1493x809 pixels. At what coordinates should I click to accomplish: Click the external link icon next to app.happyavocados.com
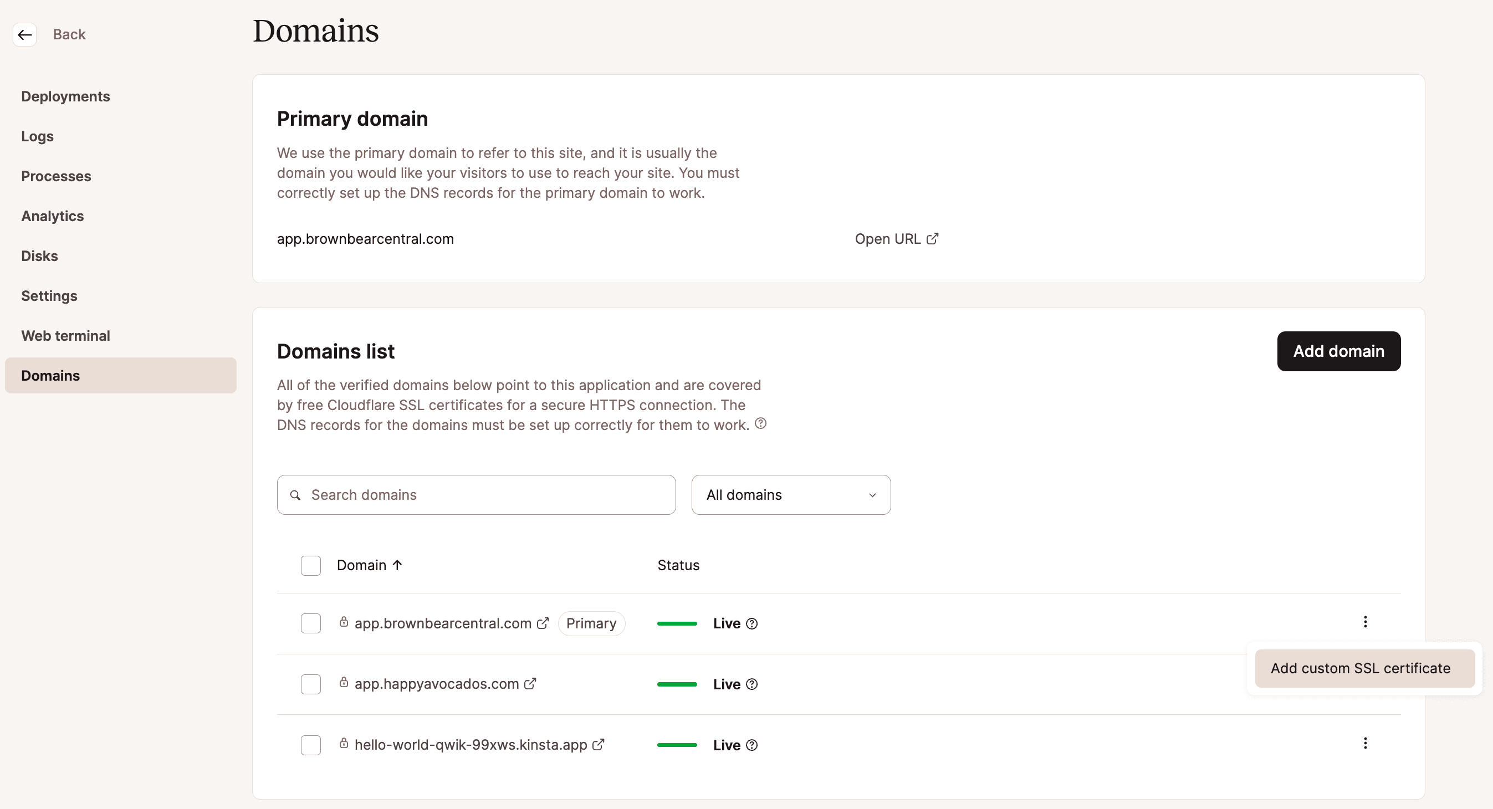pyautogui.click(x=531, y=683)
